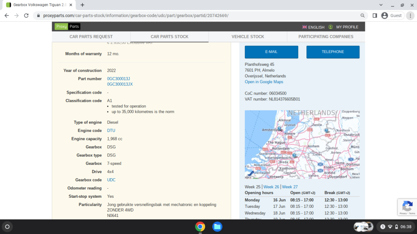The width and height of the screenshot is (417, 234).
Task: Switch to CAR PARTS STOCK tab
Action: point(169,37)
